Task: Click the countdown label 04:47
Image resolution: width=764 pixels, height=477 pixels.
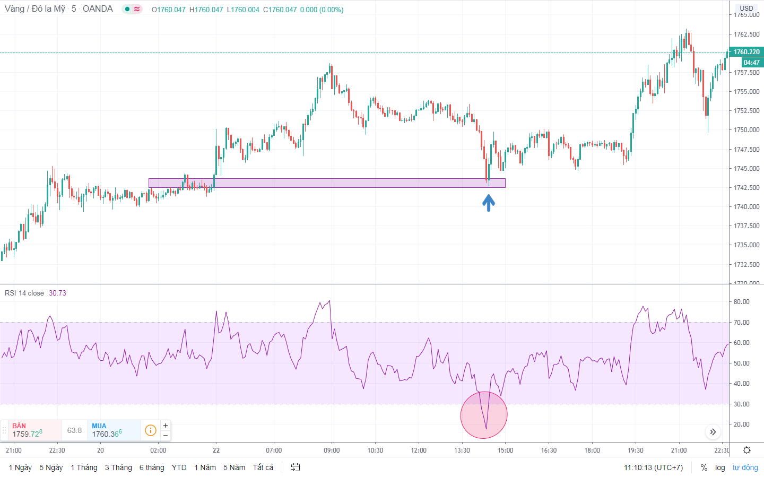Action: tap(752, 62)
